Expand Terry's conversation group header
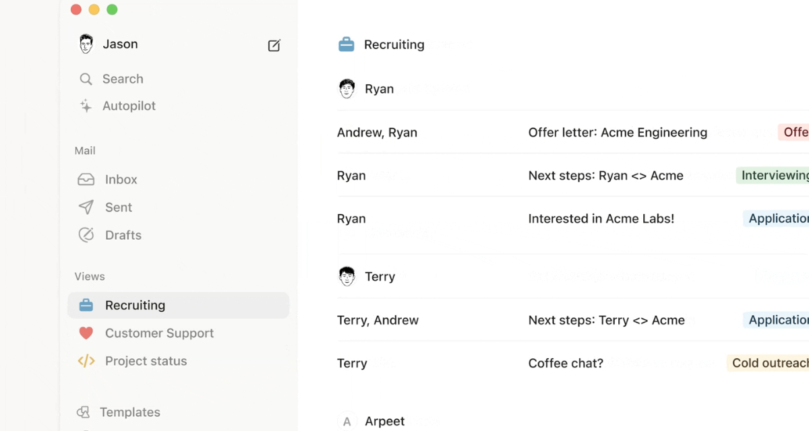This screenshot has width=809, height=431. coord(347,276)
